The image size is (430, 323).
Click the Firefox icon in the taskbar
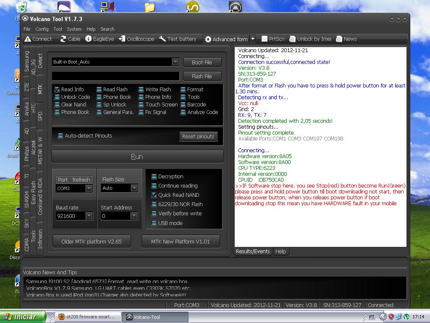tap(61, 317)
